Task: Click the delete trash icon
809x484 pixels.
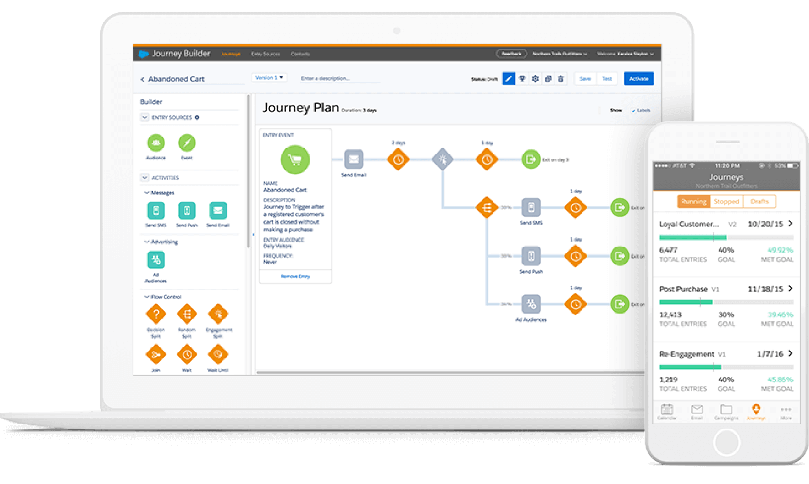Action: tap(561, 79)
